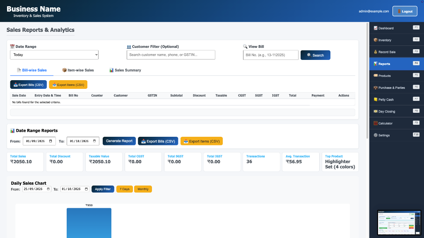Switch to Bill-wise Sales tab
Screen dimensions: 424x238
tap(31, 70)
